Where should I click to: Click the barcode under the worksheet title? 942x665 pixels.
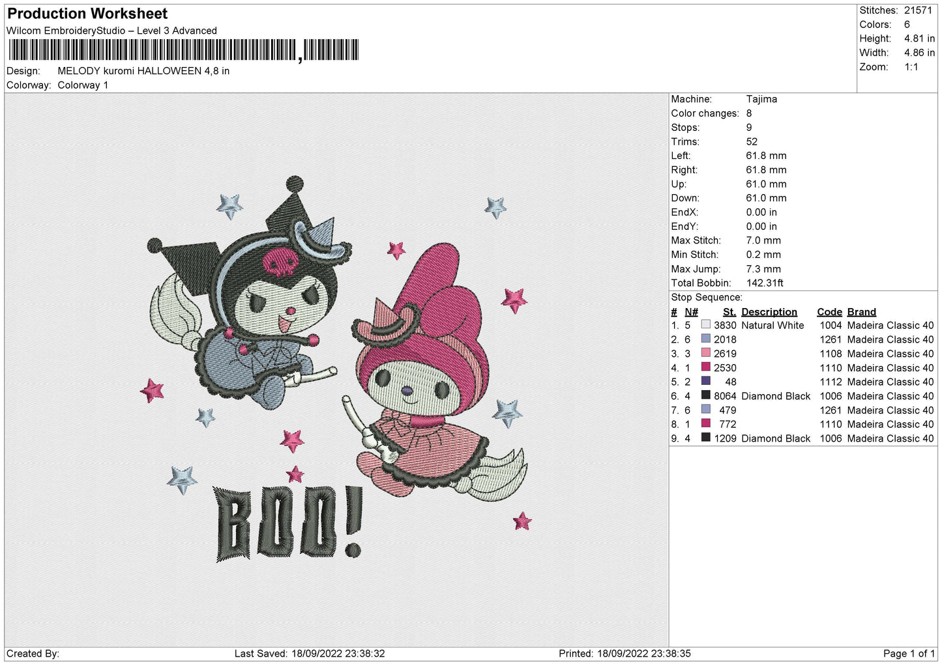[x=183, y=50]
